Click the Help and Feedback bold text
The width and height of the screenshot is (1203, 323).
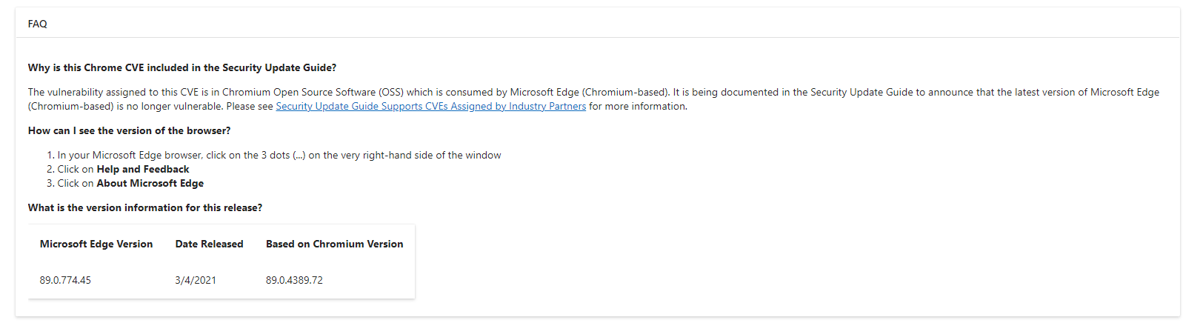143,169
